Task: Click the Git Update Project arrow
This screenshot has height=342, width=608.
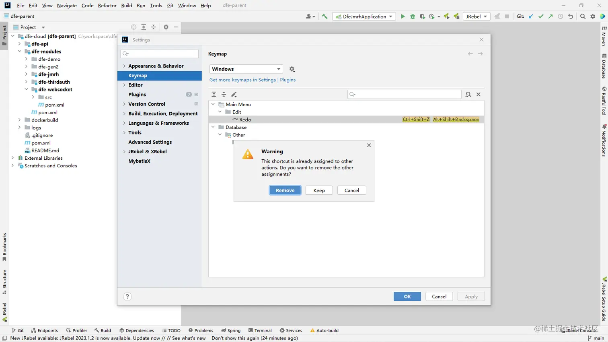Action: (531, 16)
